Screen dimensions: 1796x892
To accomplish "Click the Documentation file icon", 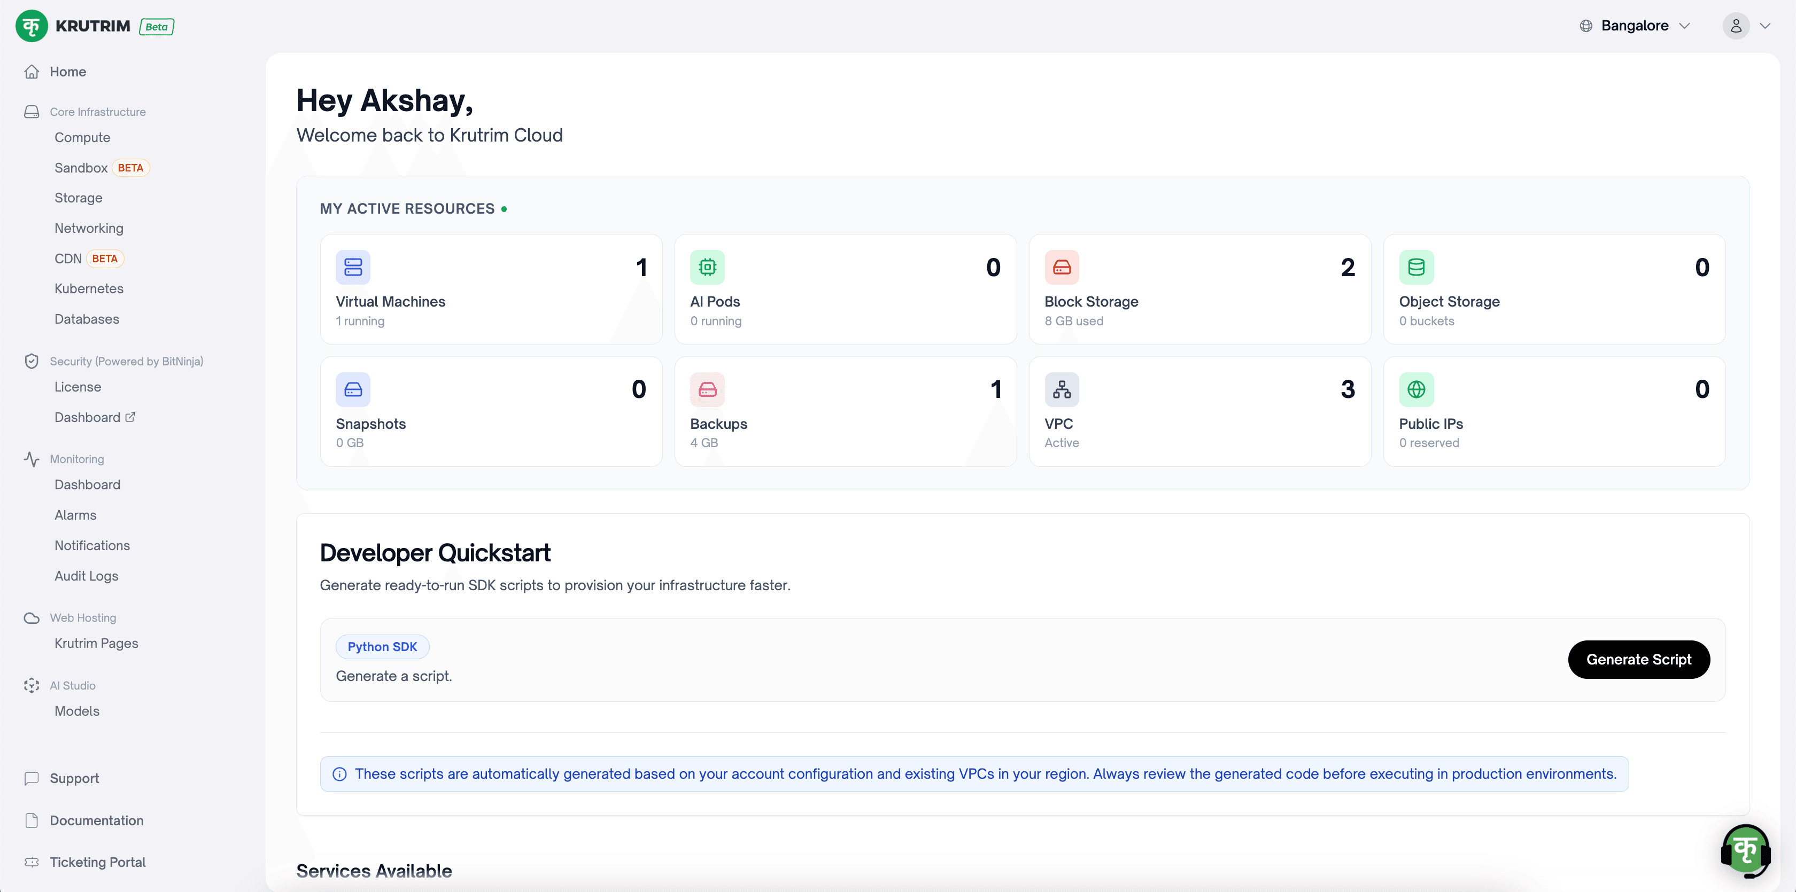I will 32,820.
